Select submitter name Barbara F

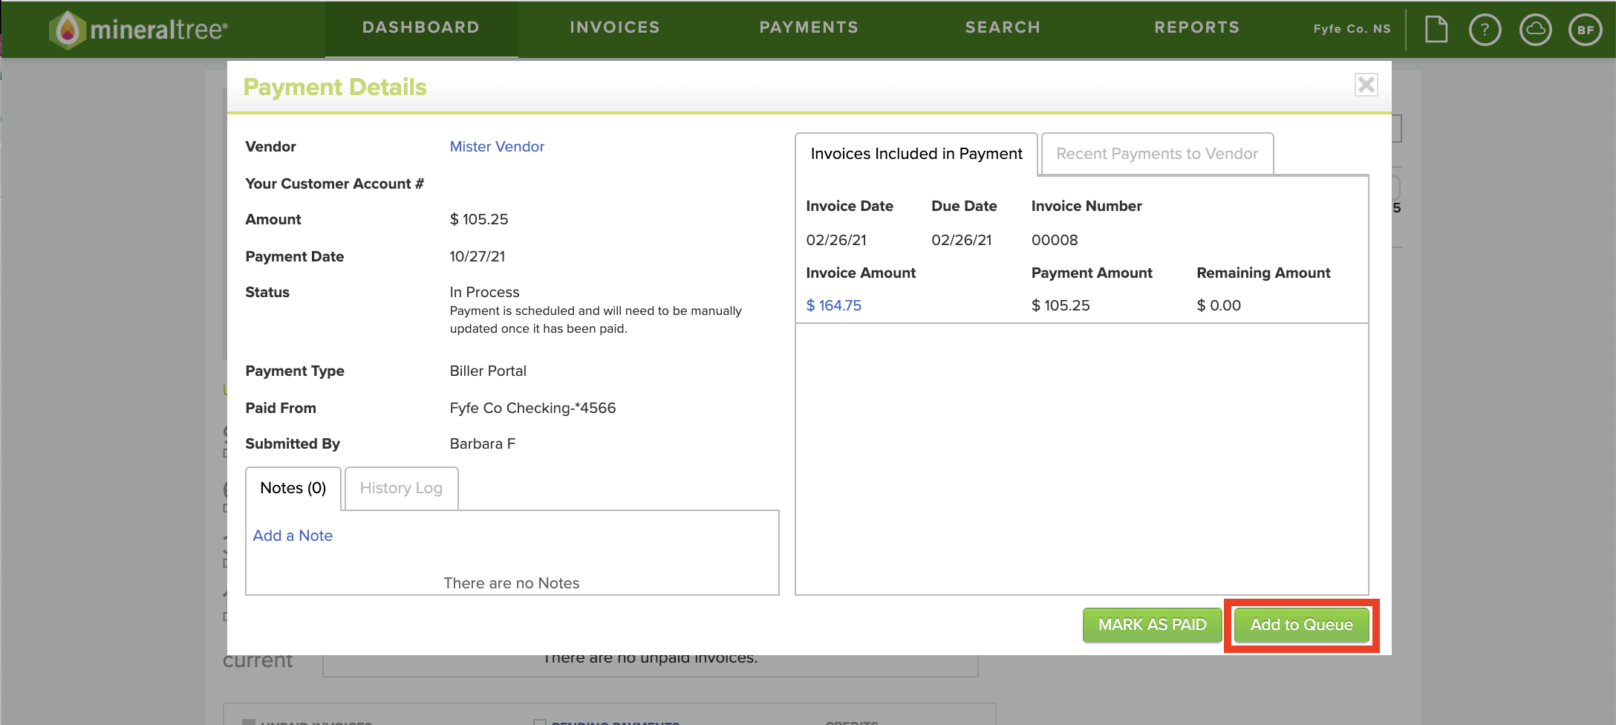pyautogui.click(x=483, y=443)
